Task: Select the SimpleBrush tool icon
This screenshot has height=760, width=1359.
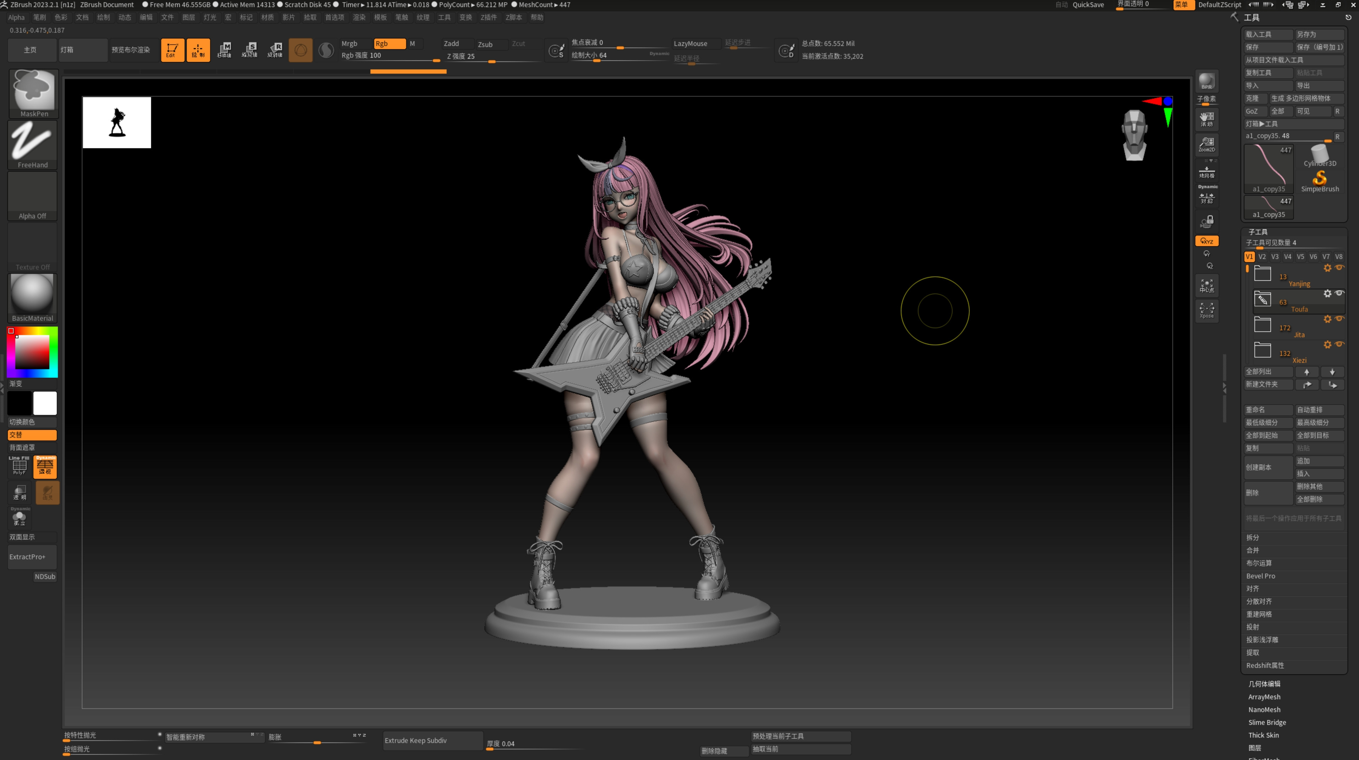Action: point(1320,181)
